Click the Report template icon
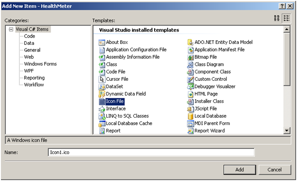The height and width of the screenshot is (181, 297). pyautogui.click(x=102, y=131)
